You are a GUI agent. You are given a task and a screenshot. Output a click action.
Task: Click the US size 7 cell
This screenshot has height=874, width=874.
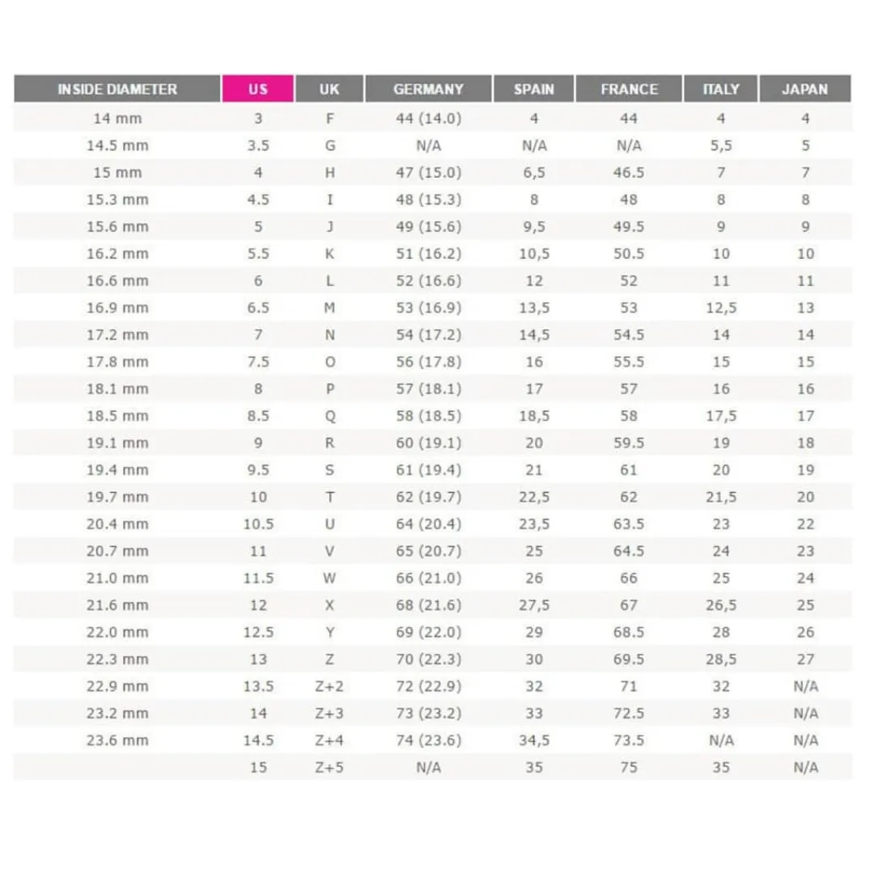[258, 334]
